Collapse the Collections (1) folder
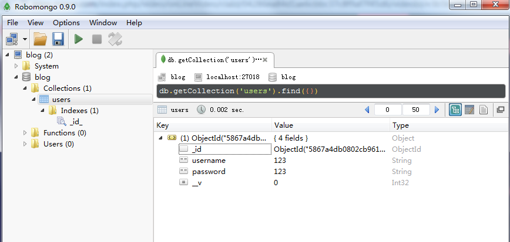 coord(25,88)
